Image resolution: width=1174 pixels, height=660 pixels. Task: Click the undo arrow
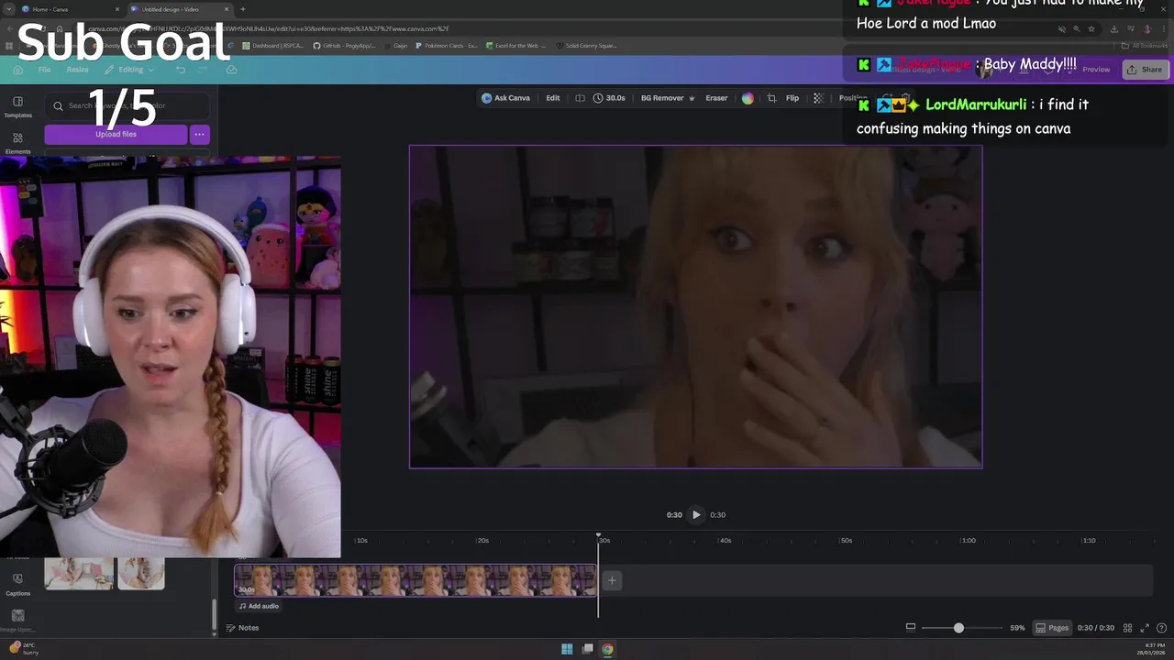click(181, 70)
